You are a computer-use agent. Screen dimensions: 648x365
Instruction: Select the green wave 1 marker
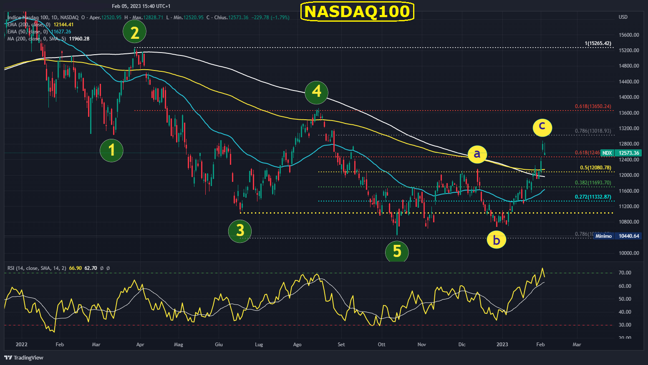(x=112, y=151)
